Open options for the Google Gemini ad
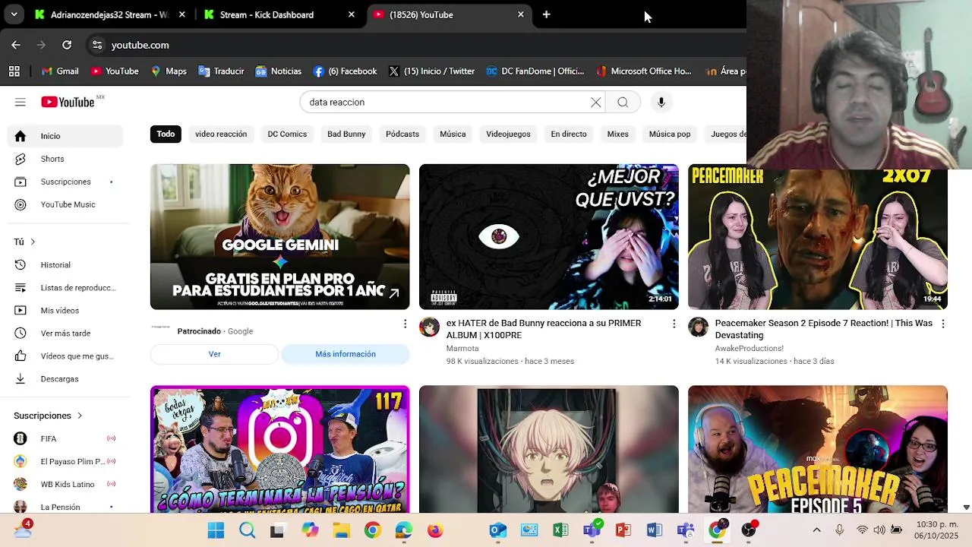 (405, 324)
